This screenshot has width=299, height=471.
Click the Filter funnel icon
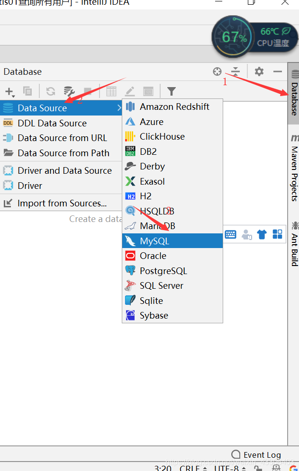tap(172, 91)
